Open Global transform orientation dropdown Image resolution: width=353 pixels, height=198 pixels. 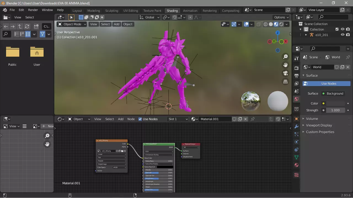(149, 17)
